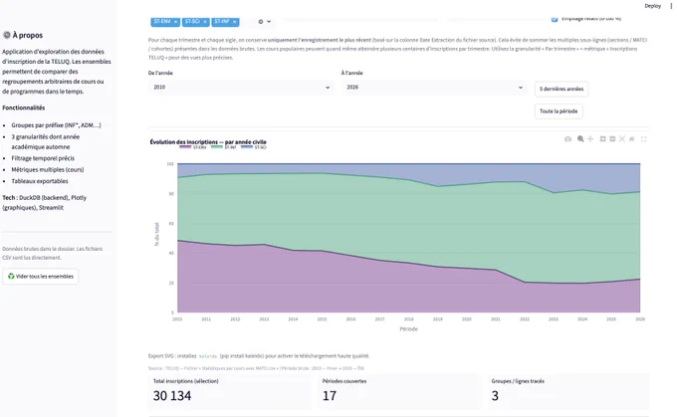
Task: Download the chart as PNG (camera icon)
Action: [567, 139]
